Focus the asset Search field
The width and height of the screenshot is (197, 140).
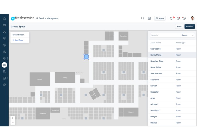(165, 35)
